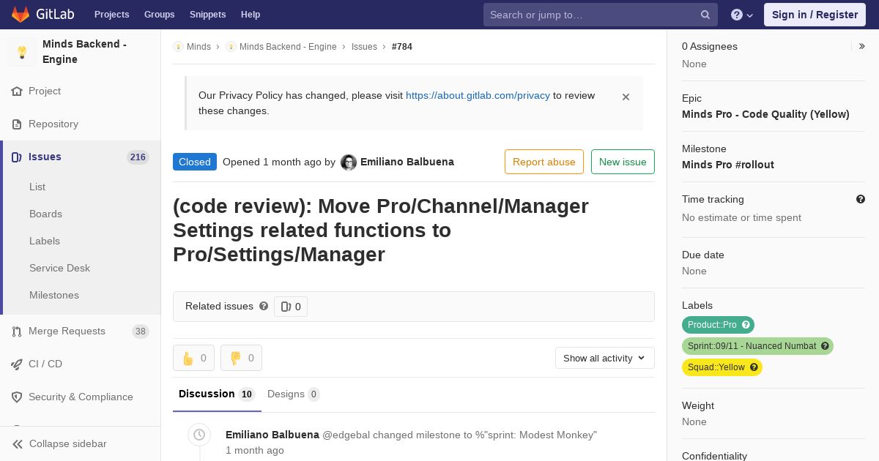Open the Minds Pro #rollout milestone
Image resolution: width=879 pixels, height=461 pixels.
click(x=728, y=165)
